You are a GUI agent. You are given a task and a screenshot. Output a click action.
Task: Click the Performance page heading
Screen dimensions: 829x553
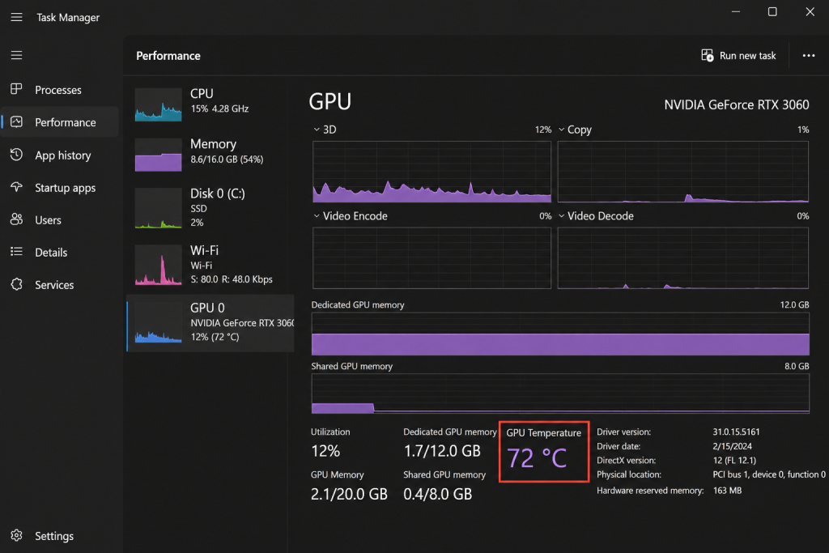coord(168,56)
